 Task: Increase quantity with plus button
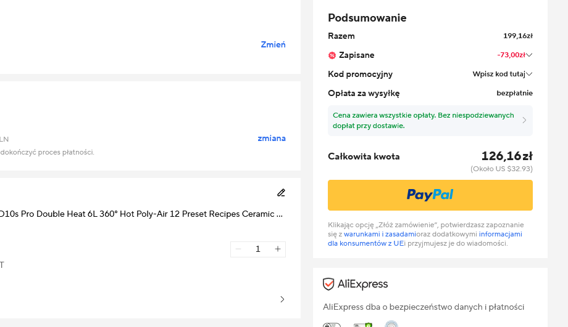pyautogui.click(x=277, y=249)
